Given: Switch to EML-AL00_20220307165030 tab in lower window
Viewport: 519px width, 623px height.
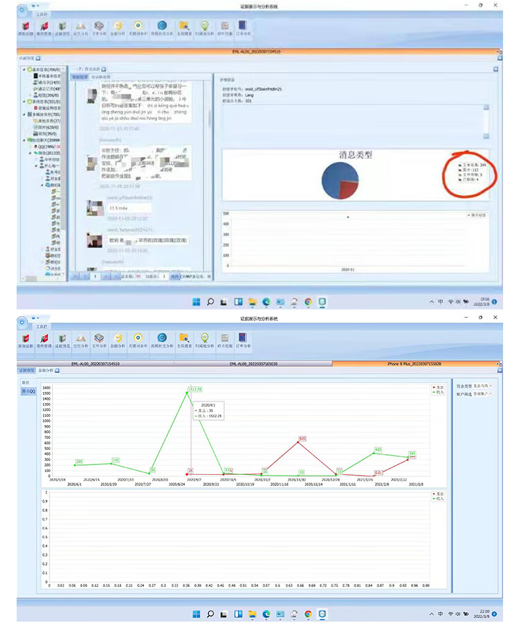Looking at the screenshot, I should (x=253, y=363).
